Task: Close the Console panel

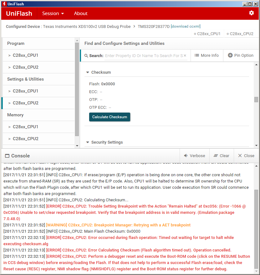Action: [246, 156]
